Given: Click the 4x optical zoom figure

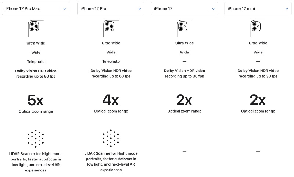Looking at the screenshot, I should (111, 100).
